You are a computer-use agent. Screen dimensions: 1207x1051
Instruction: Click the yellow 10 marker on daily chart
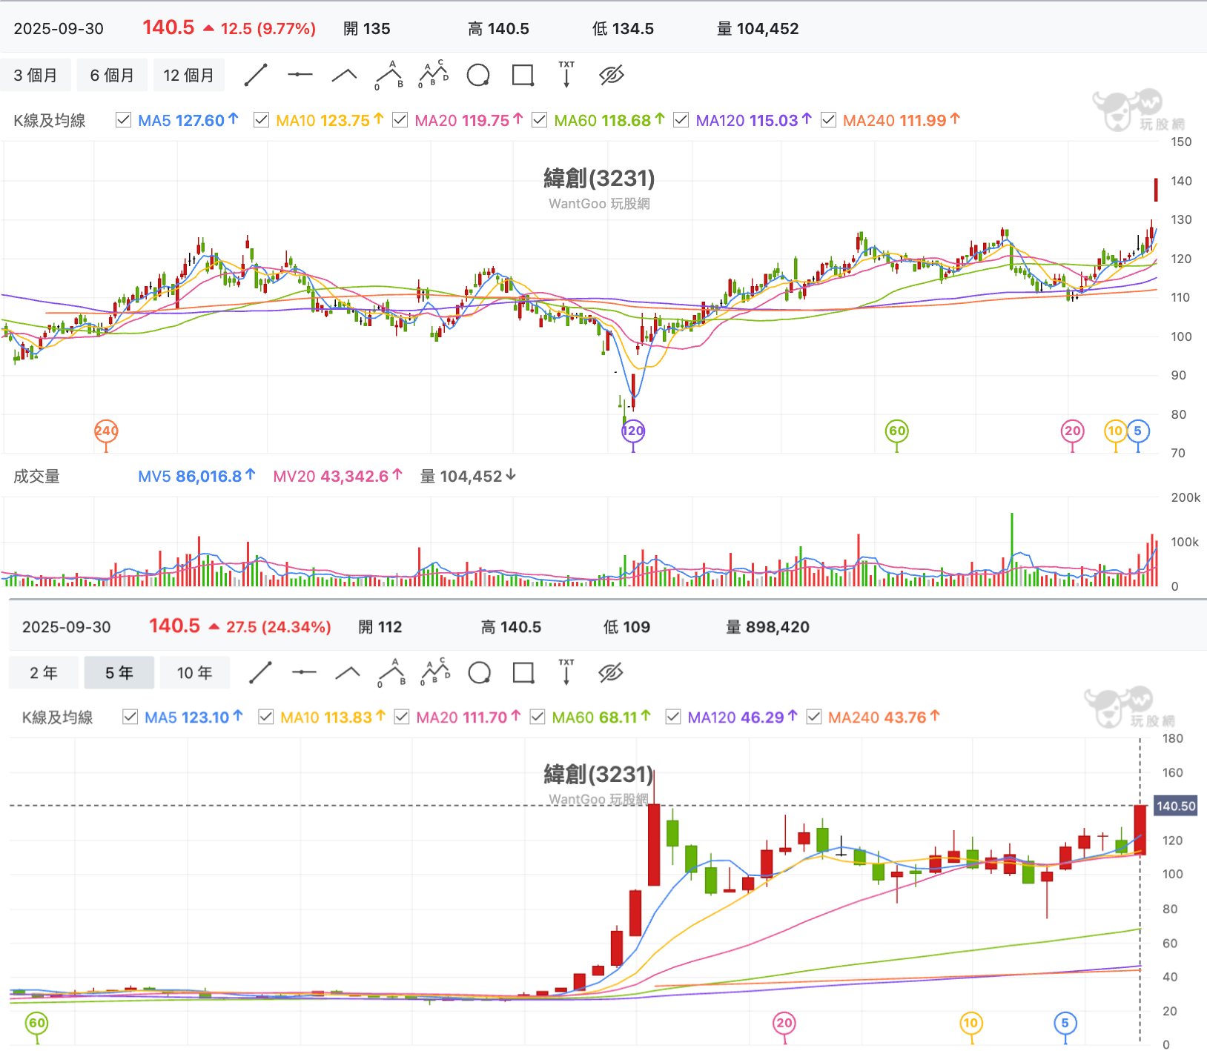click(x=1116, y=431)
